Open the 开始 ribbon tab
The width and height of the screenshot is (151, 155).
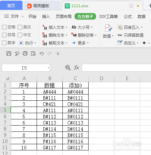(32, 16)
